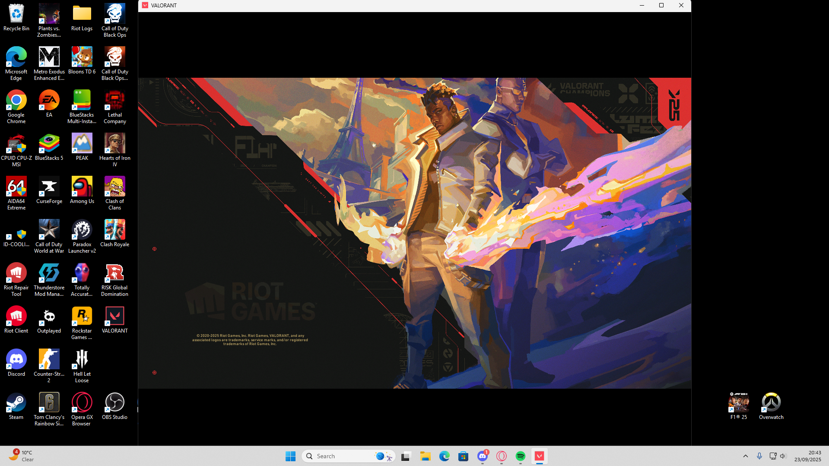Select the Opera GX Browser desktop icon
This screenshot has height=466, width=829.
coord(82,409)
